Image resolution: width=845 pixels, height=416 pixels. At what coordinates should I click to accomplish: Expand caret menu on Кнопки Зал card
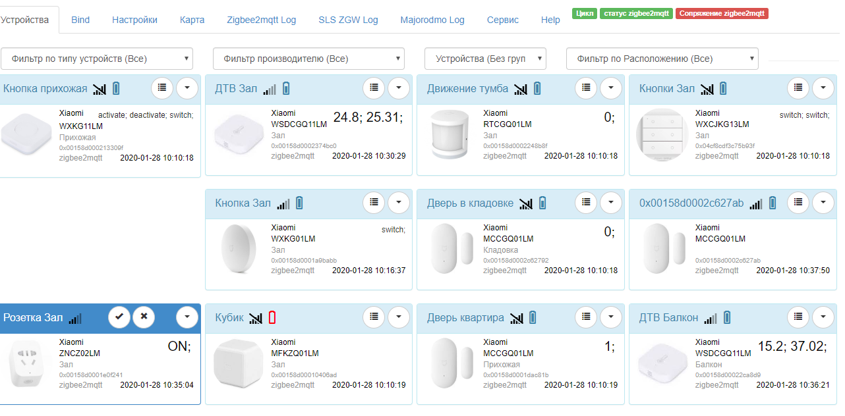(x=823, y=87)
